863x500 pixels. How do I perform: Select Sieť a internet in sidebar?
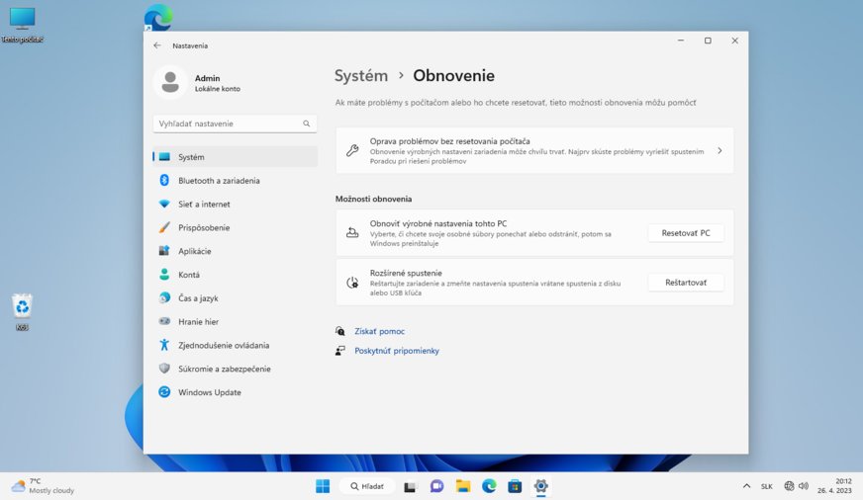(204, 205)
